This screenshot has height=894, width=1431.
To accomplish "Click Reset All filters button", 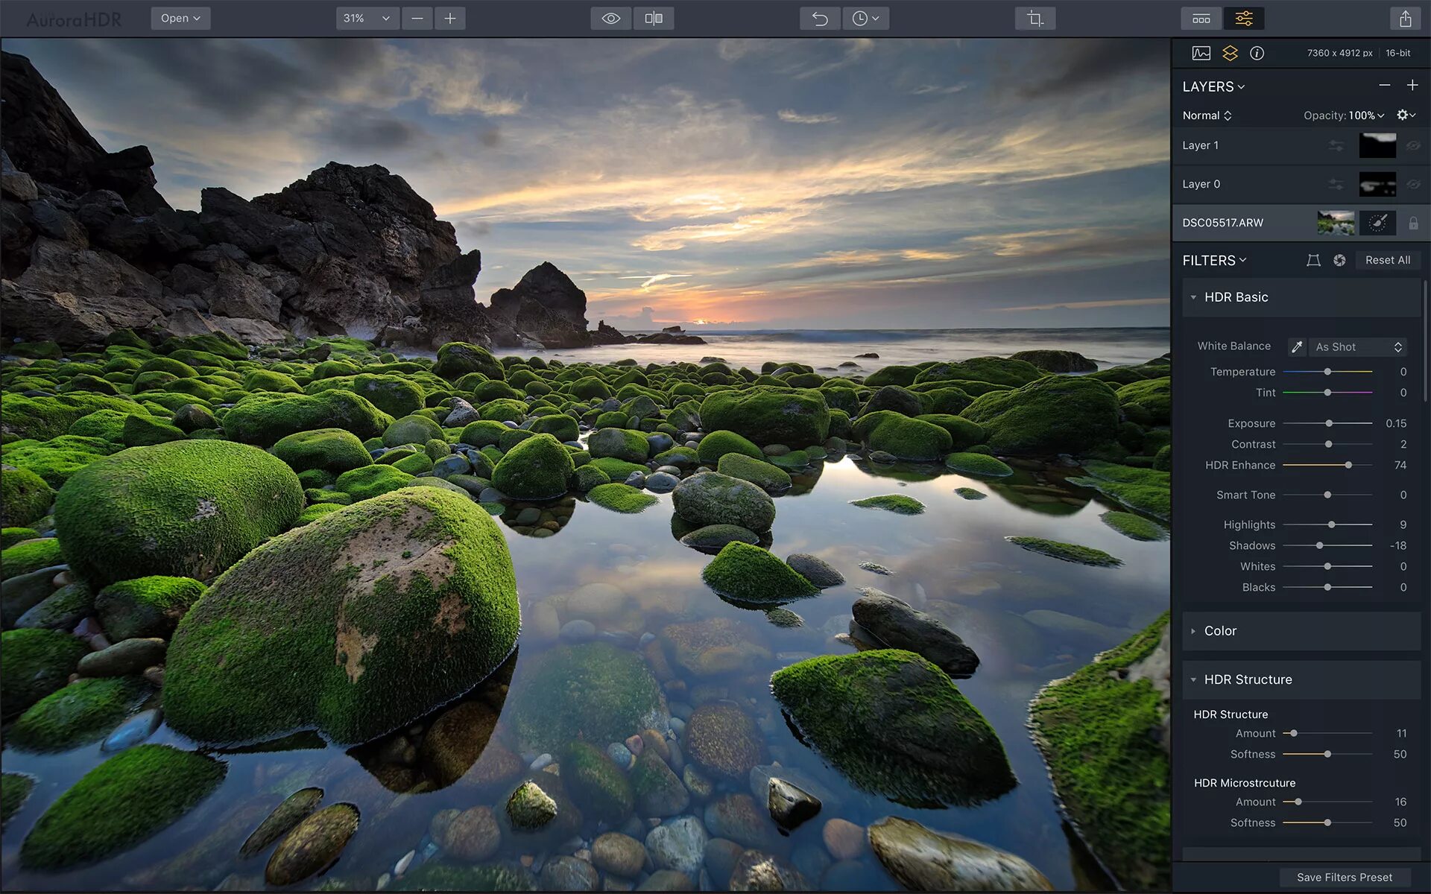I will coord(1387,260).
